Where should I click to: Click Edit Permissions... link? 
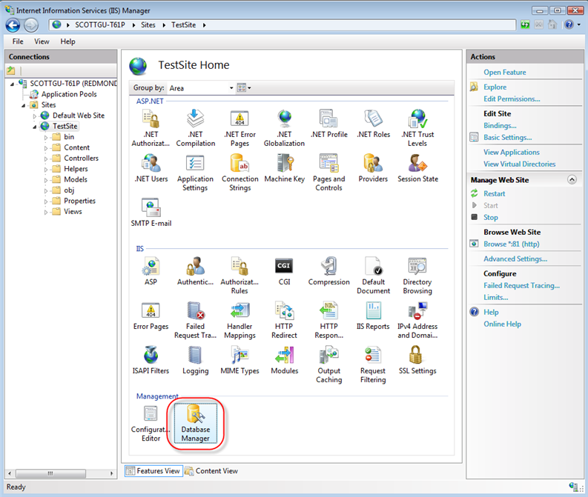click(512, 99)
